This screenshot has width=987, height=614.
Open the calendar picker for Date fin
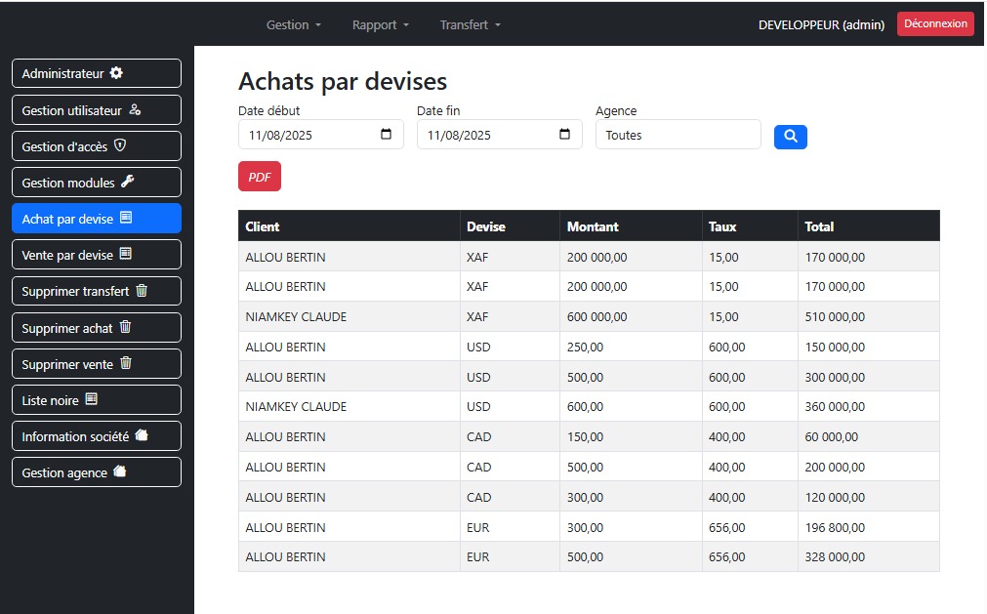(564, 135)
